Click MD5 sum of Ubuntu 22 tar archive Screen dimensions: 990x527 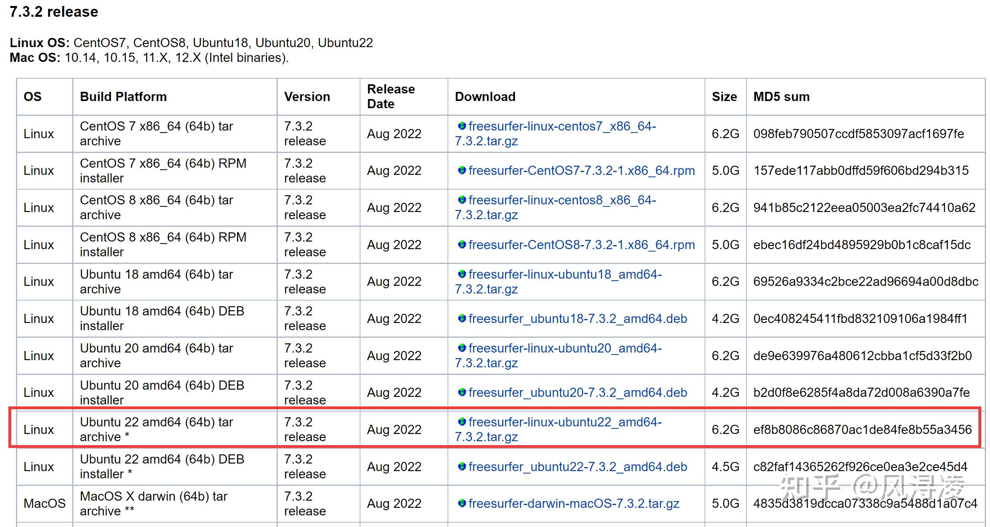pos(862,430)
